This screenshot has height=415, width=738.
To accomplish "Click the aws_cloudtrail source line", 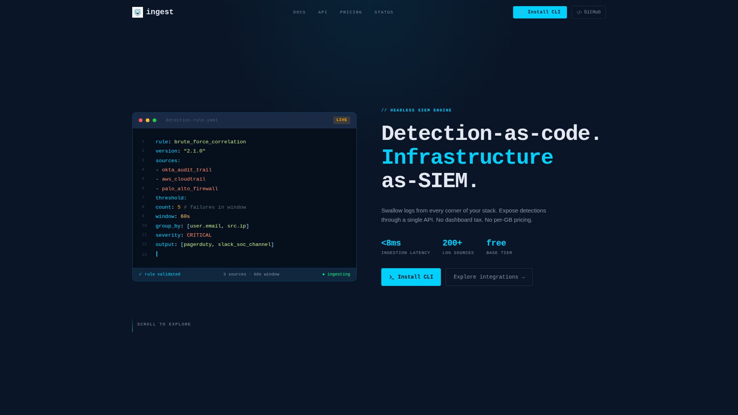I will click(x=181, y=179).
